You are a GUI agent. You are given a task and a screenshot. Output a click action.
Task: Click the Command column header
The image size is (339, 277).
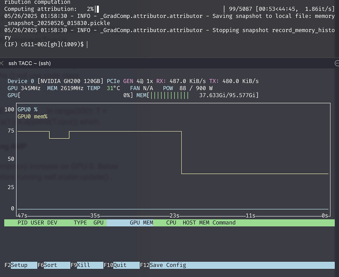click(x=224, y=223)
